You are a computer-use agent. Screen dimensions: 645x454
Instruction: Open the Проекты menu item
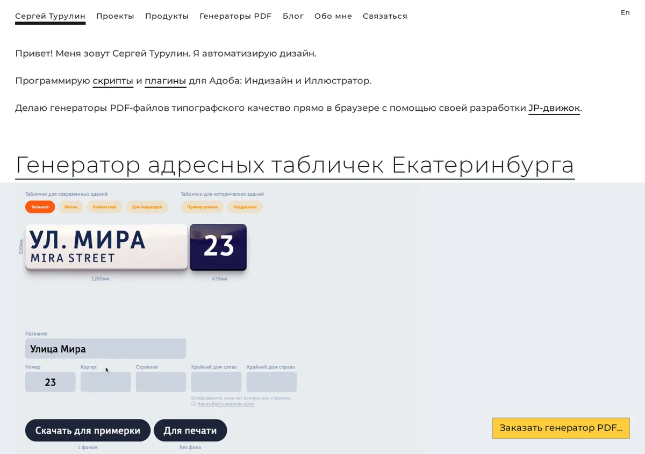[x=115, y=16]
